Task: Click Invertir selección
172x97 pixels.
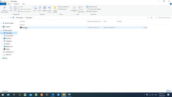Action: point(92,11)
